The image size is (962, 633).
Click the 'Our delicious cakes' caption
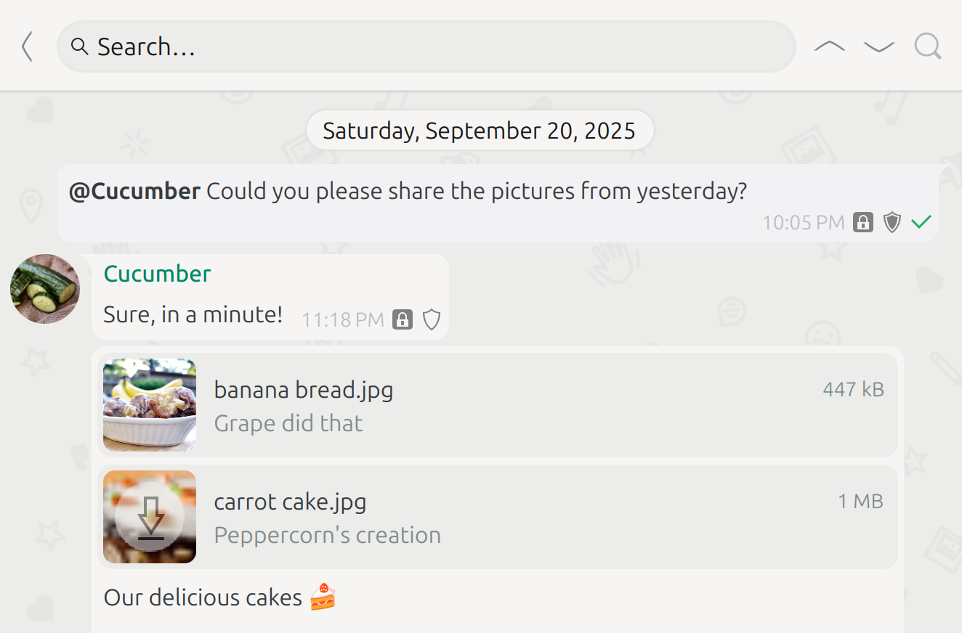point(203,597)
